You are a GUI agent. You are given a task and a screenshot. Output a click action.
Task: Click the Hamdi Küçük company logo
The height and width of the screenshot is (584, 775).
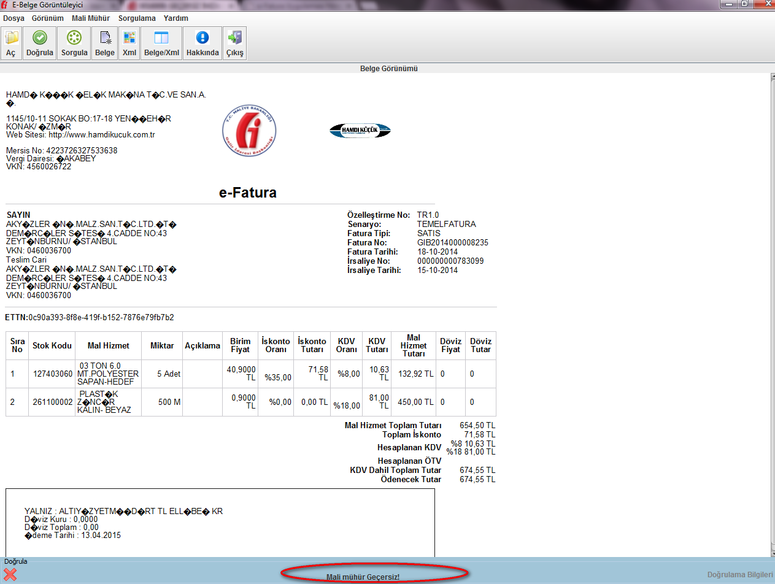click(360, 130)
